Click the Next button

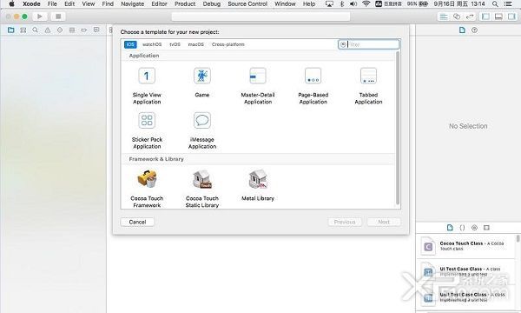384,222
